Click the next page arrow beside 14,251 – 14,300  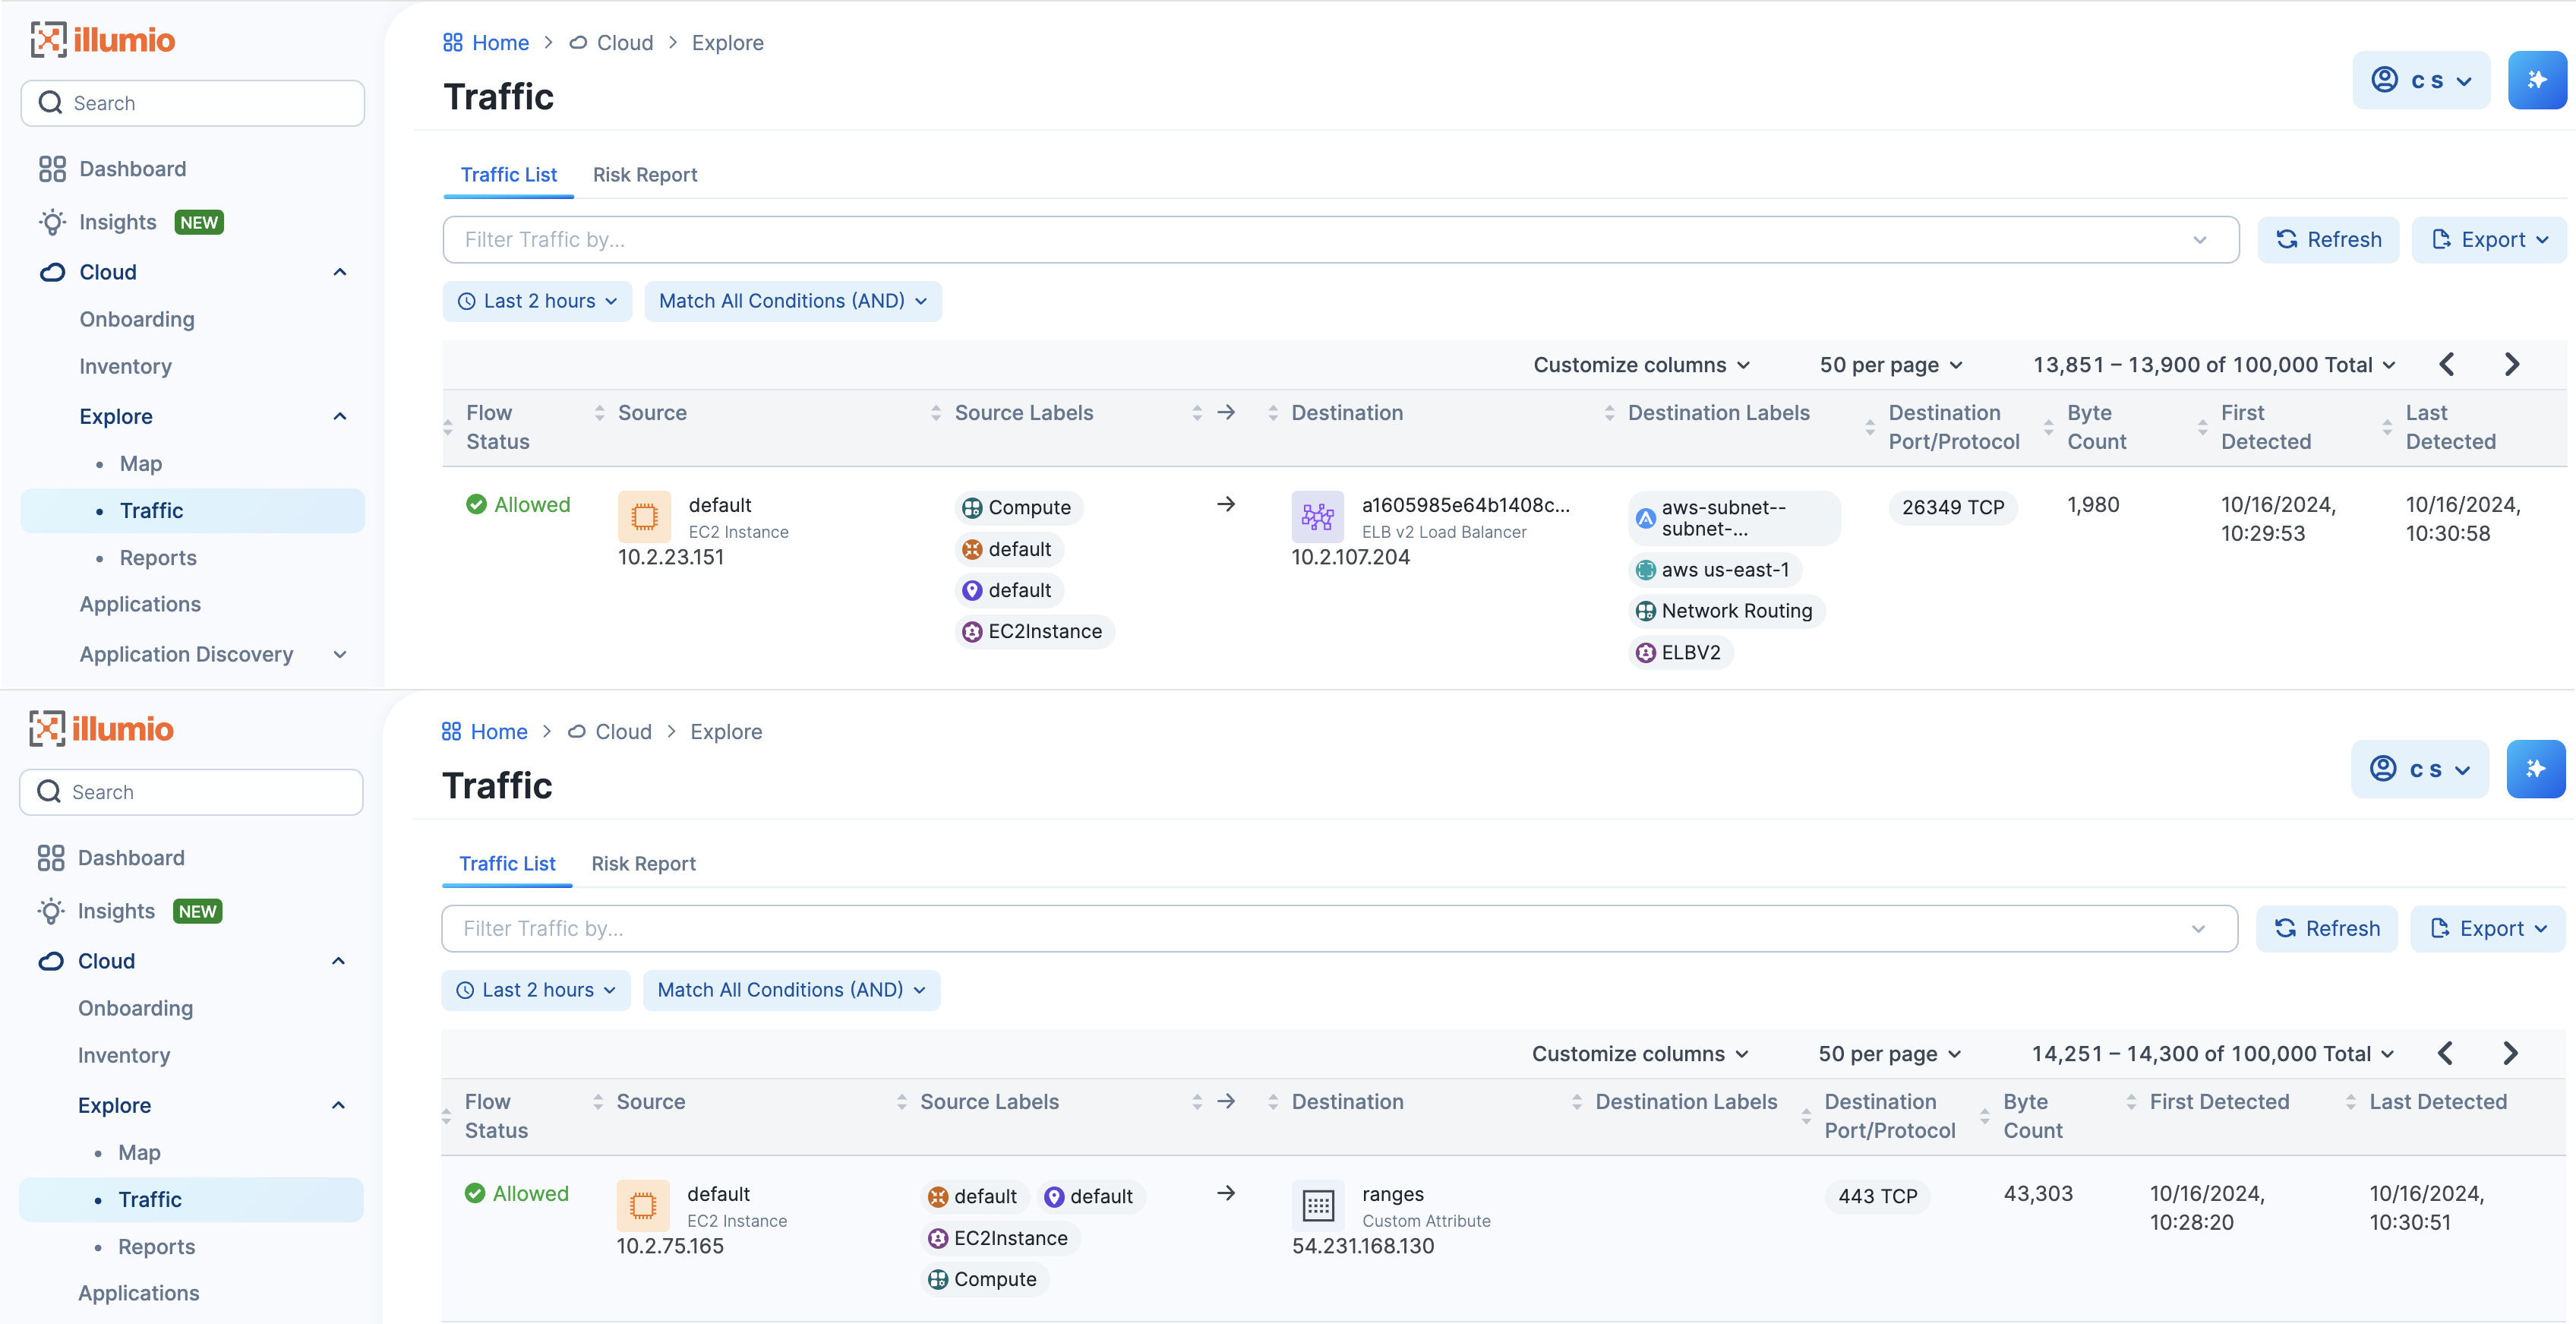[2510, 1053]
